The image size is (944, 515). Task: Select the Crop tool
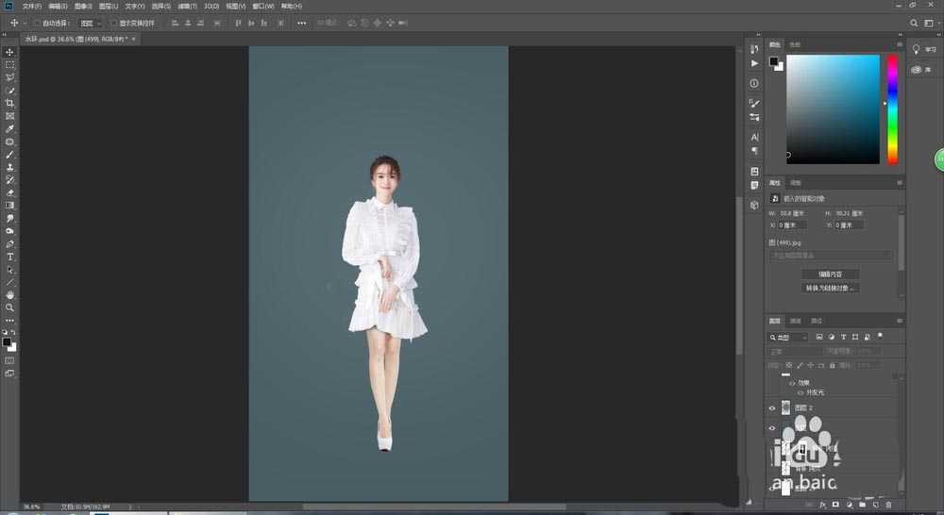(10, 103)
